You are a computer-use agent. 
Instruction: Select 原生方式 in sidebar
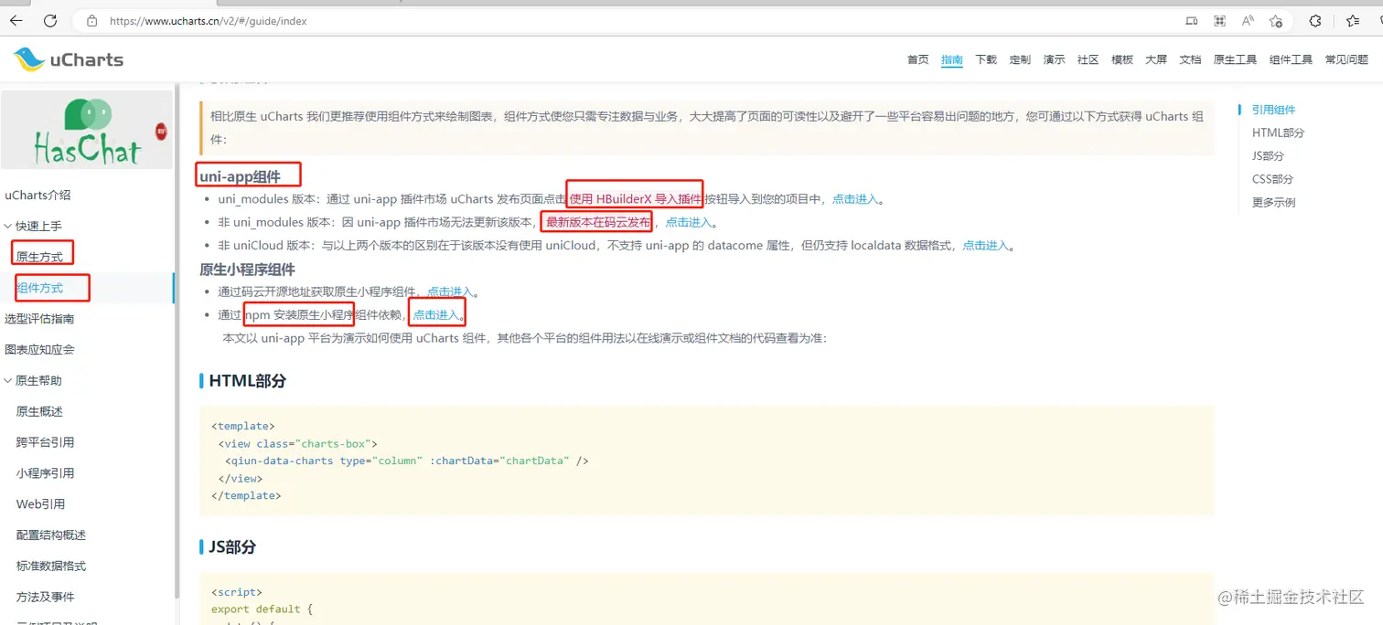click(x=39, y=257)
